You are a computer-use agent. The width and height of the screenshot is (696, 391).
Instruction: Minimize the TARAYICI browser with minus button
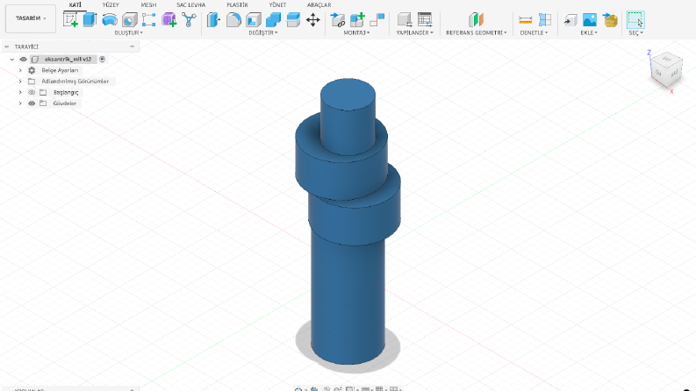pos(132,46)
